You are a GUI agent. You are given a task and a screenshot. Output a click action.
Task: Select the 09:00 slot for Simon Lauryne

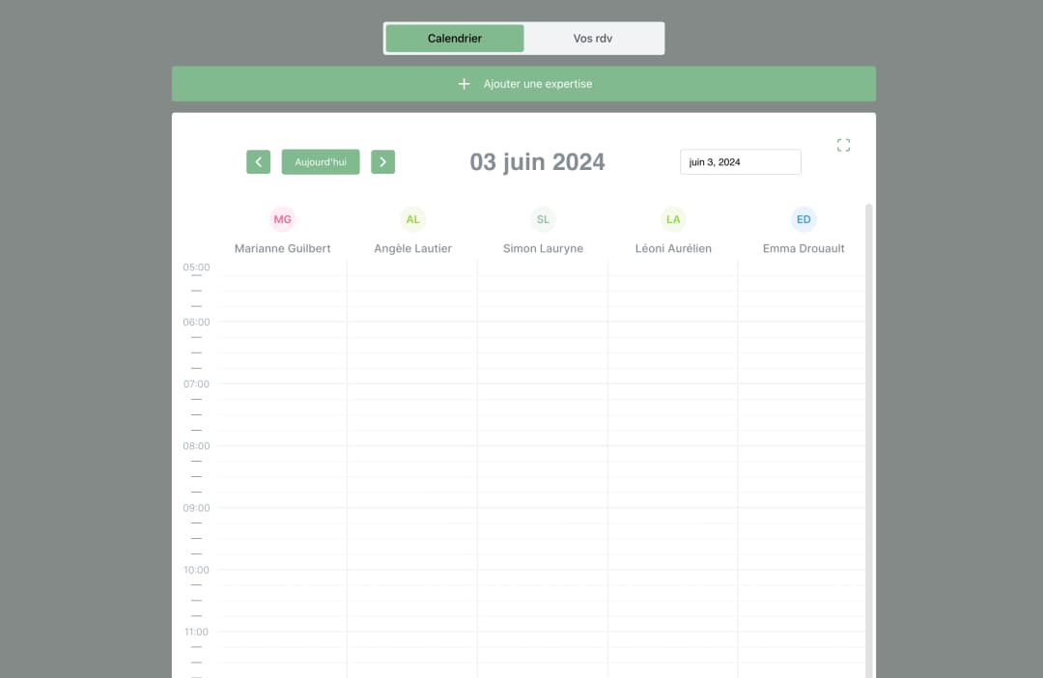[x=543, y=516]
